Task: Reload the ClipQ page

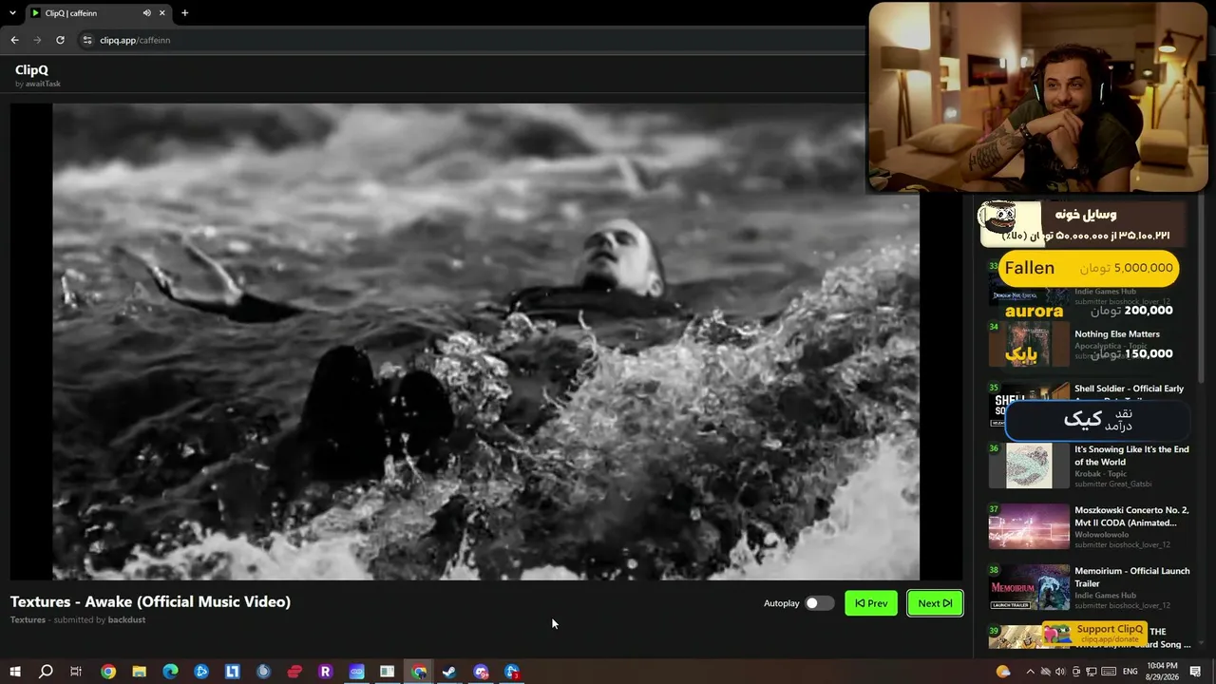Action: 60,40
